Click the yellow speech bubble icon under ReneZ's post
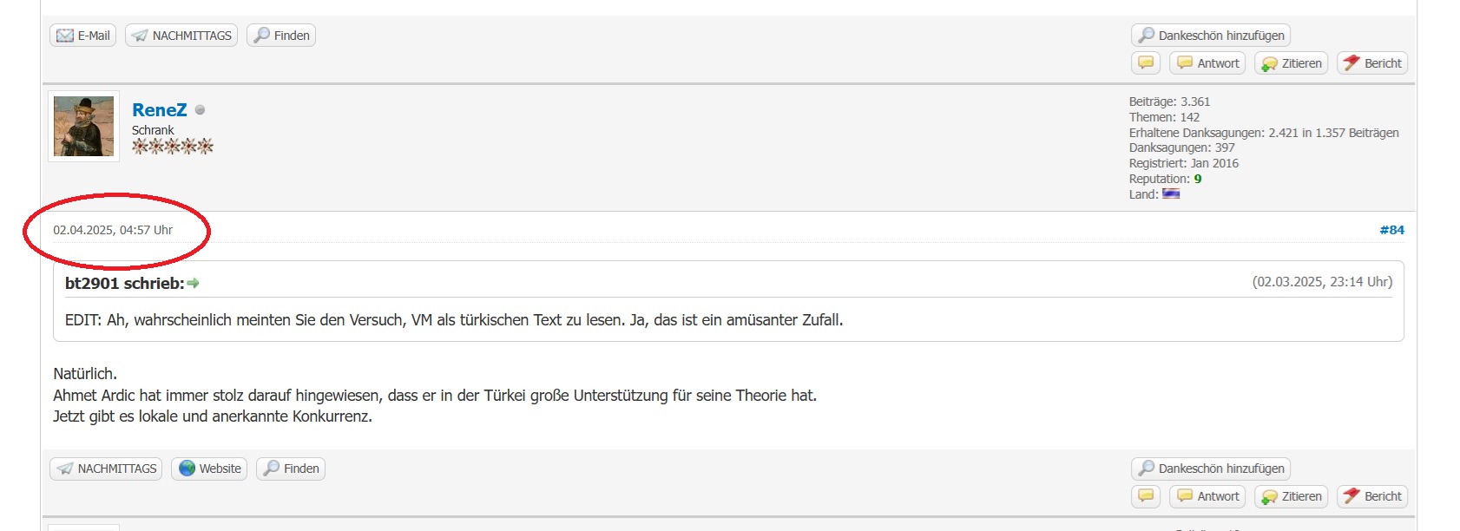This screenshot has height=531, width=1460. [1146, 496]
